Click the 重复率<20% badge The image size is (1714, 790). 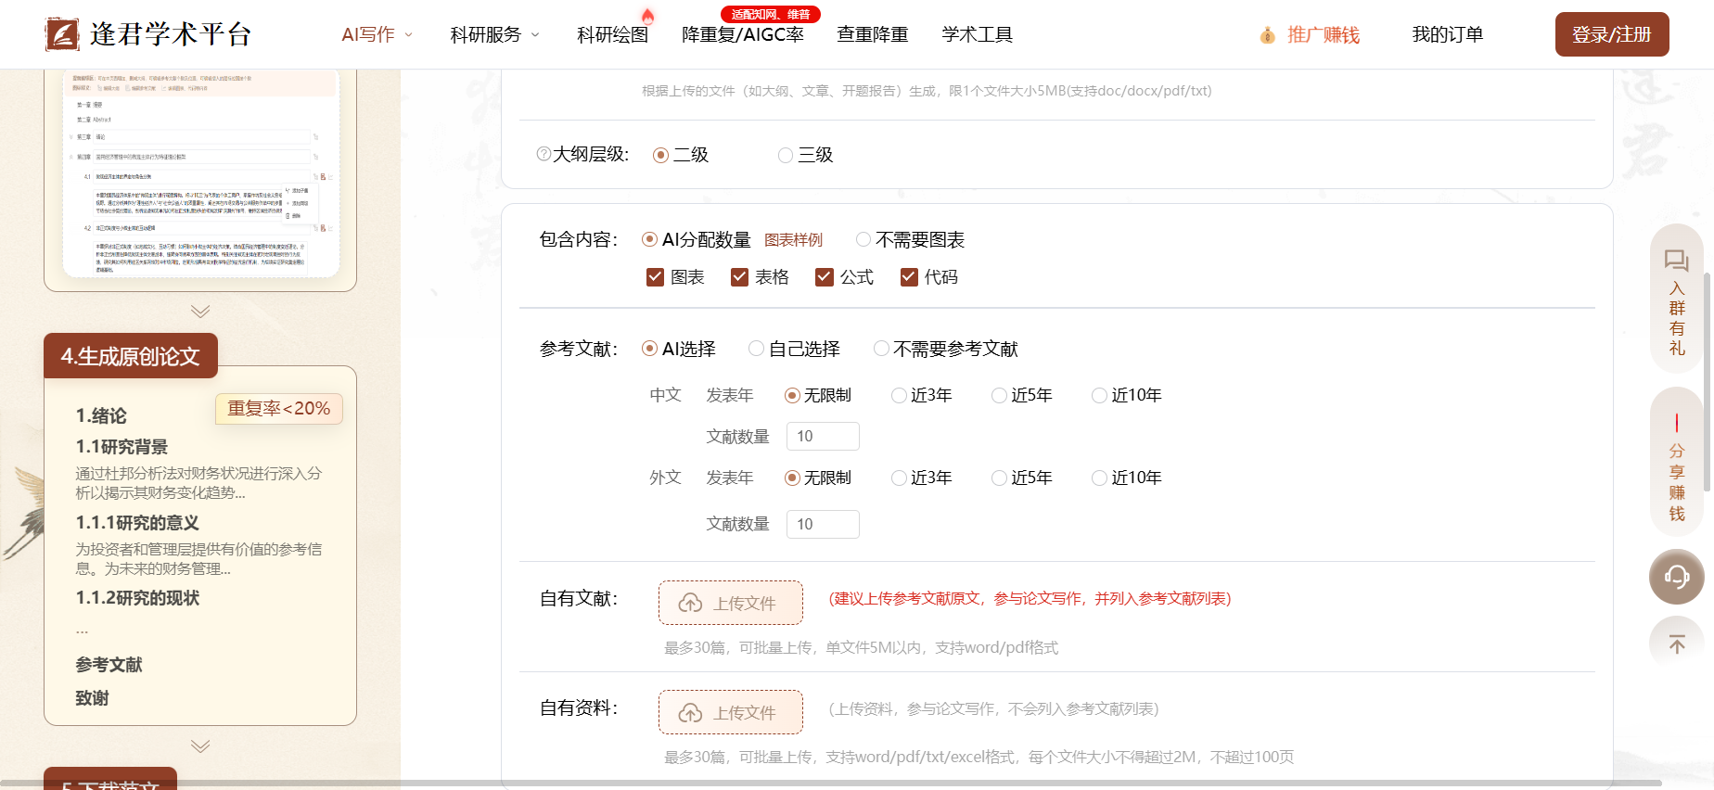279,409
